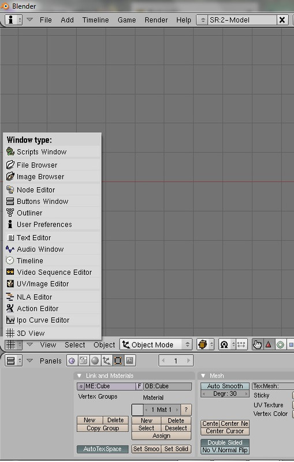Open the info window type selector icon

13,20
